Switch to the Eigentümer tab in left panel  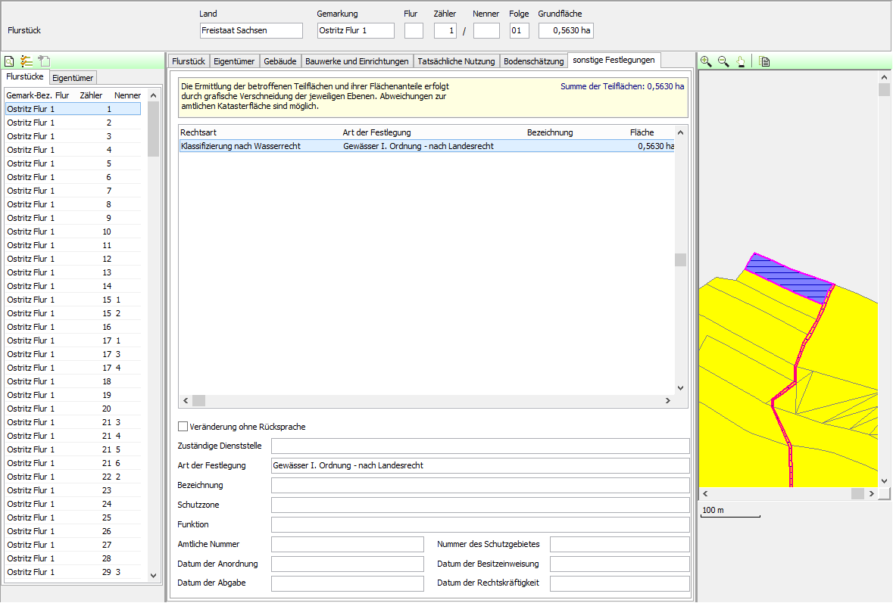pos(73,77)
